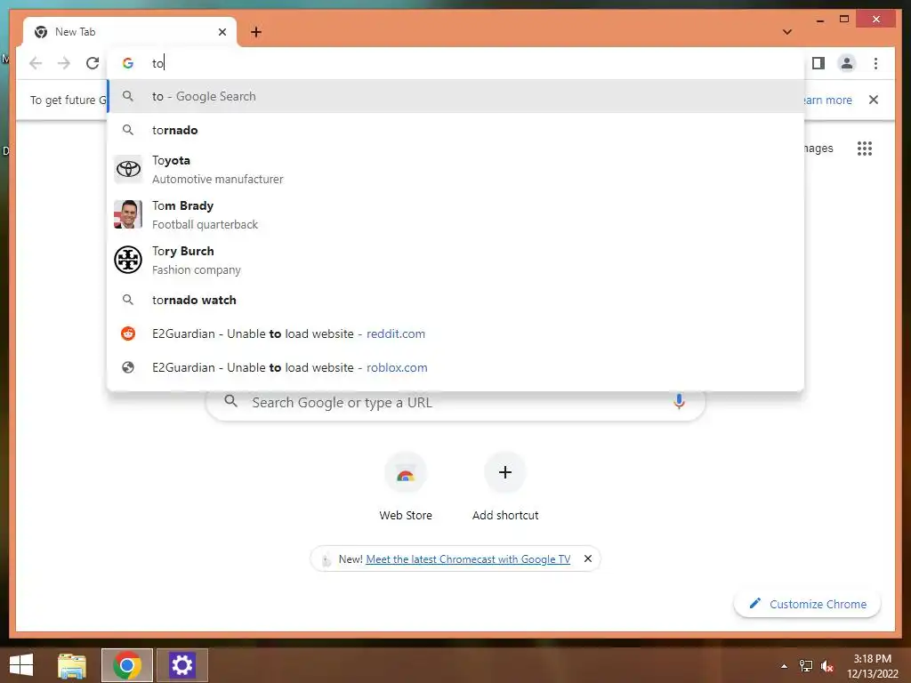Open the Google apps grid
The height and width of the screenshot is (683, 911).
pos(865,149)
